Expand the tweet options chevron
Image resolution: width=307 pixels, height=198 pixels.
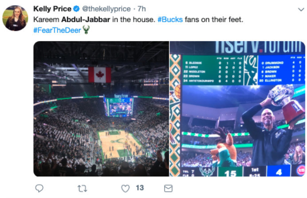300,9
